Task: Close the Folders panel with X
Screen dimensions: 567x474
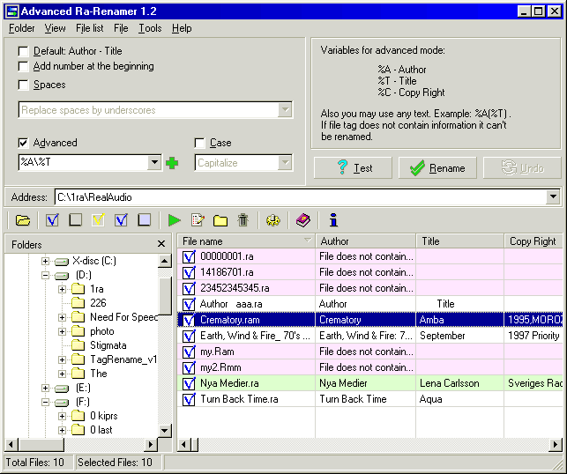Action: (x=161, y=244)
